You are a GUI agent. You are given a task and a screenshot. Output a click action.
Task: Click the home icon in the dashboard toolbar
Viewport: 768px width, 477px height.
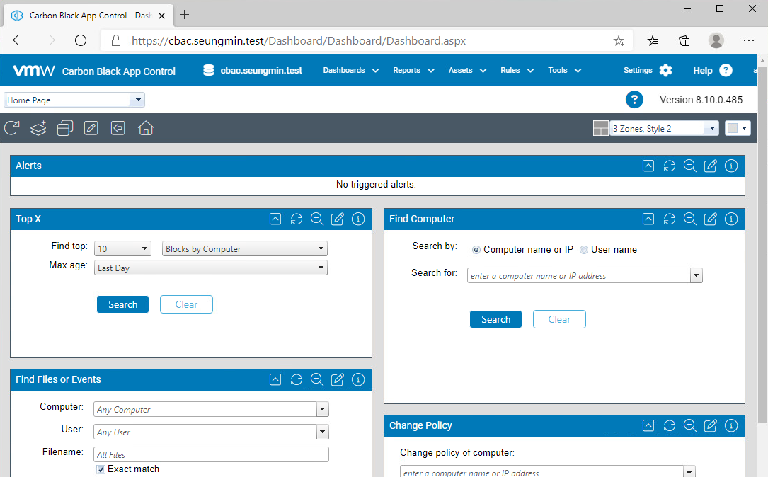click(x=146, y=128)
